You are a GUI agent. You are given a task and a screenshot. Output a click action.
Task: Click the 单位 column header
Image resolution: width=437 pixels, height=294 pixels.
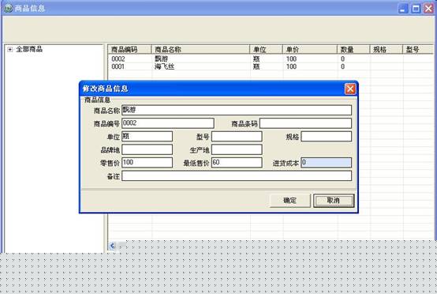coord(266,50)
